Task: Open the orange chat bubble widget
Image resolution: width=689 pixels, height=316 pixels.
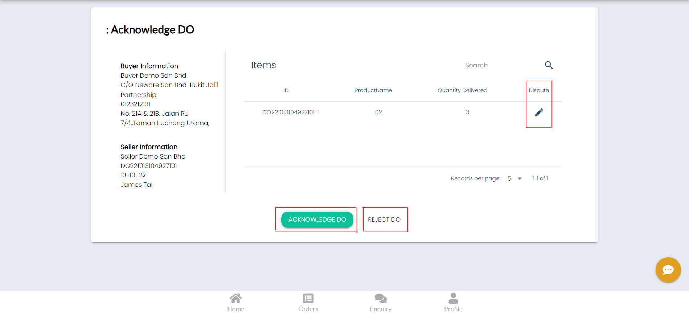Action: point(668,270)
